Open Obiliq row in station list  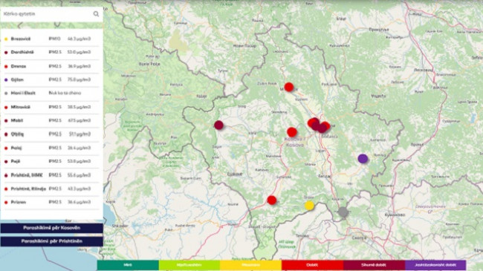pyautogui.click(x=51, y=134)
